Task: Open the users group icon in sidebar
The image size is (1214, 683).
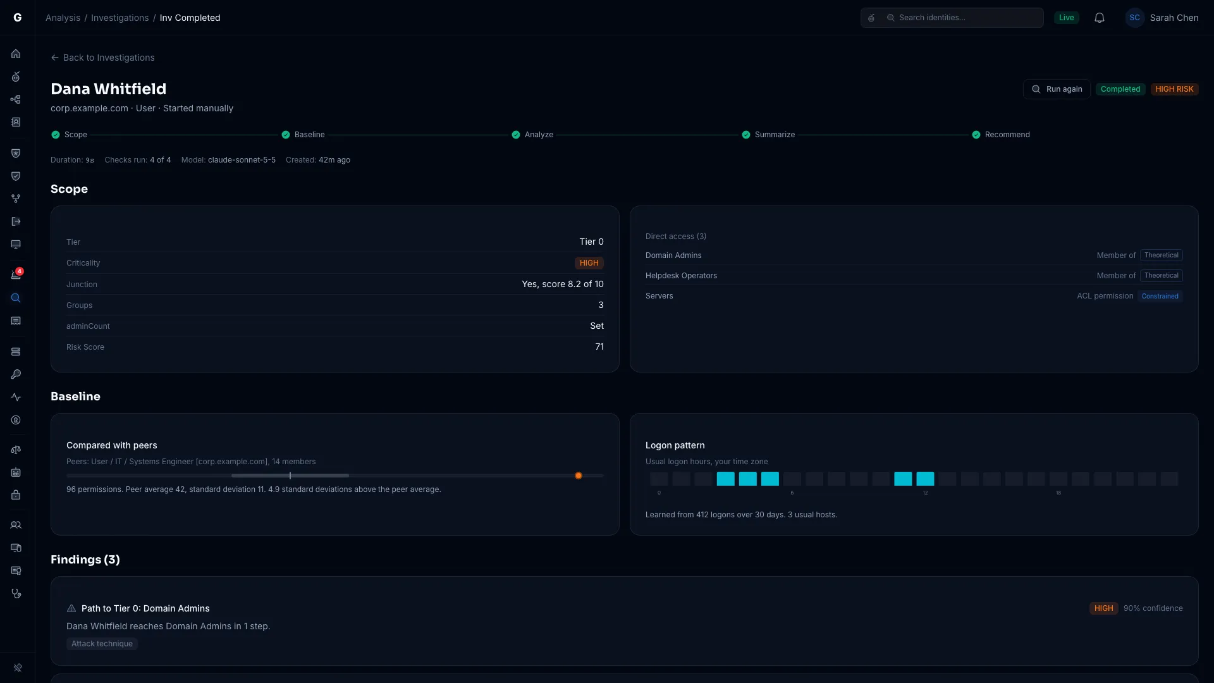Action: click(x=16, y=525)
